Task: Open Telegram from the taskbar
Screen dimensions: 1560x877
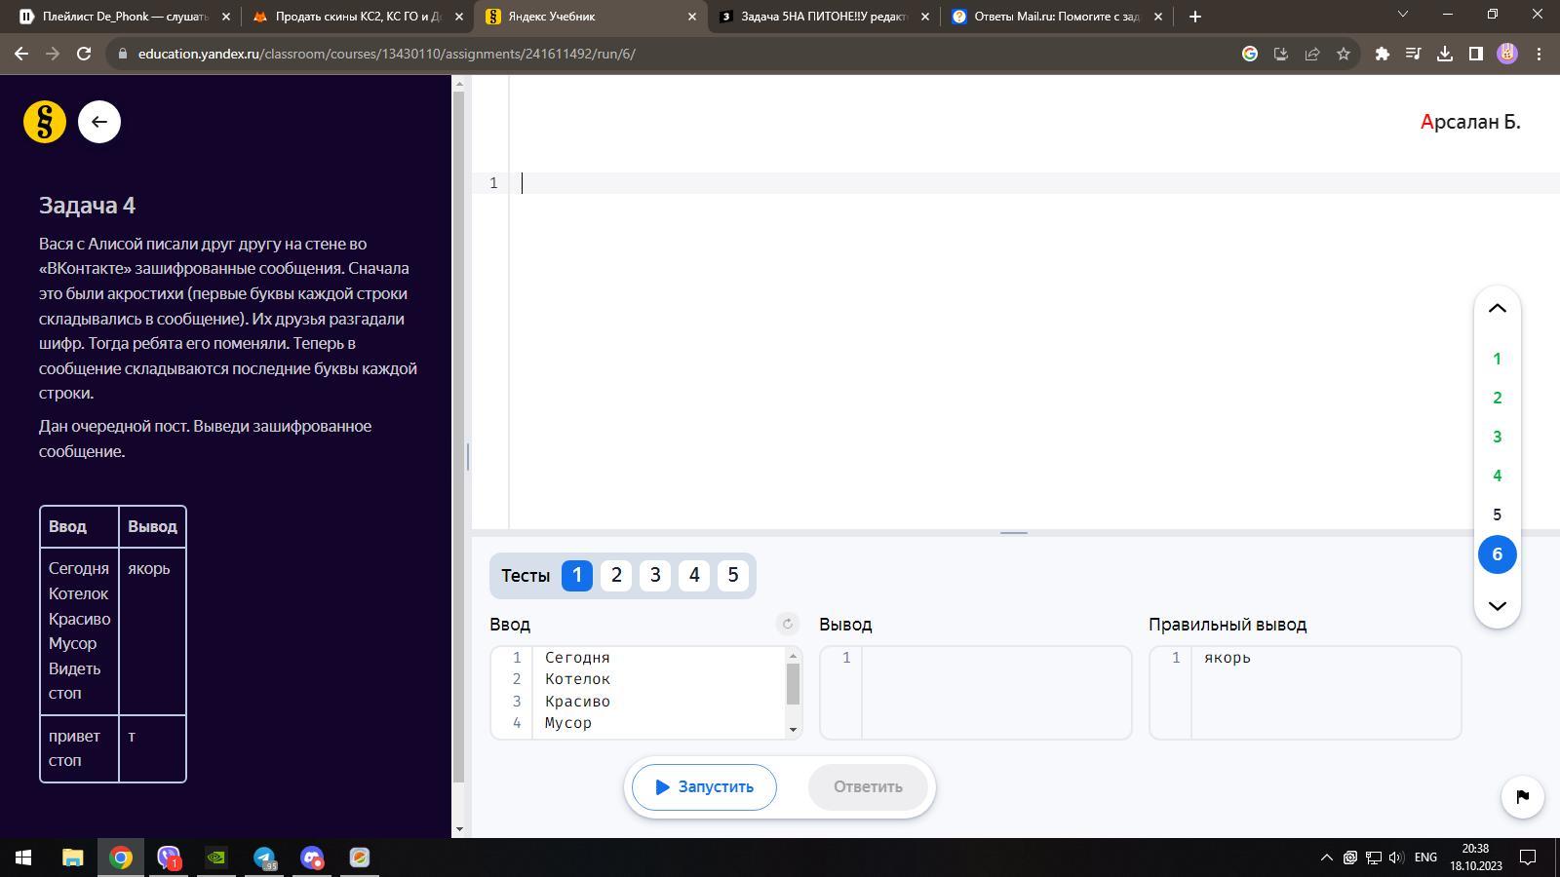Action: (x=264, y=858)
